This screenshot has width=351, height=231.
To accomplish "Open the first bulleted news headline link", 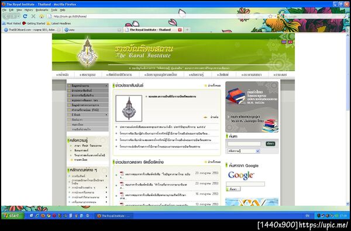I will [163, 127].
